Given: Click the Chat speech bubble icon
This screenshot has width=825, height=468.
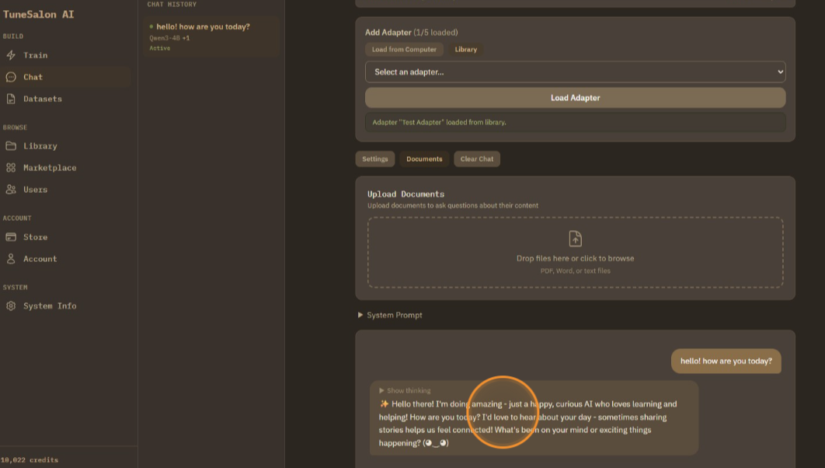Looking at the screenshot, I should coord(11,77).
